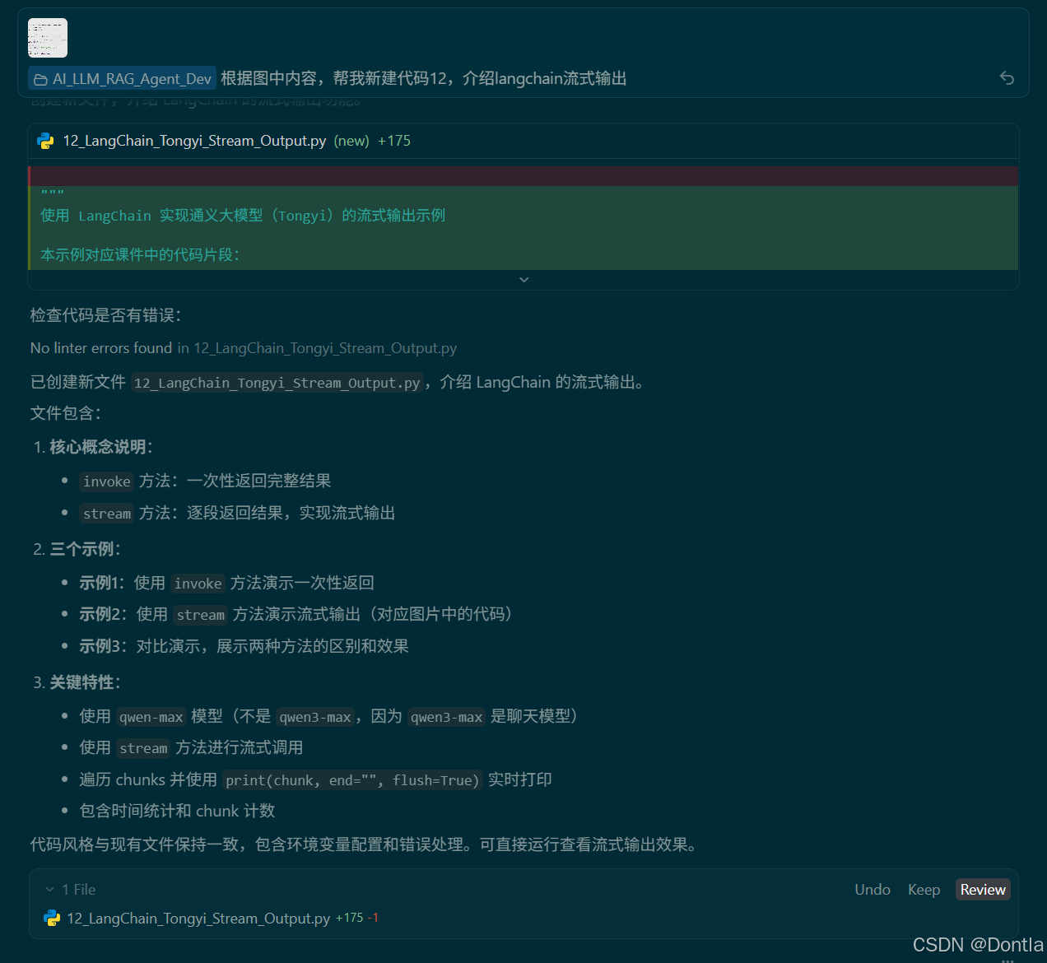
Task: Click the "(new)" label
Action: (x=351, y=141)
